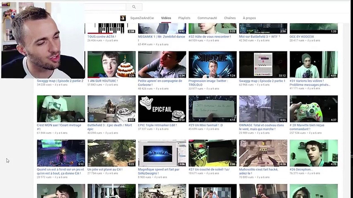Open '1 AN SUR YOUTUBE !' video title
Viewport: 353px width, 198px height.
click(103, 81)
